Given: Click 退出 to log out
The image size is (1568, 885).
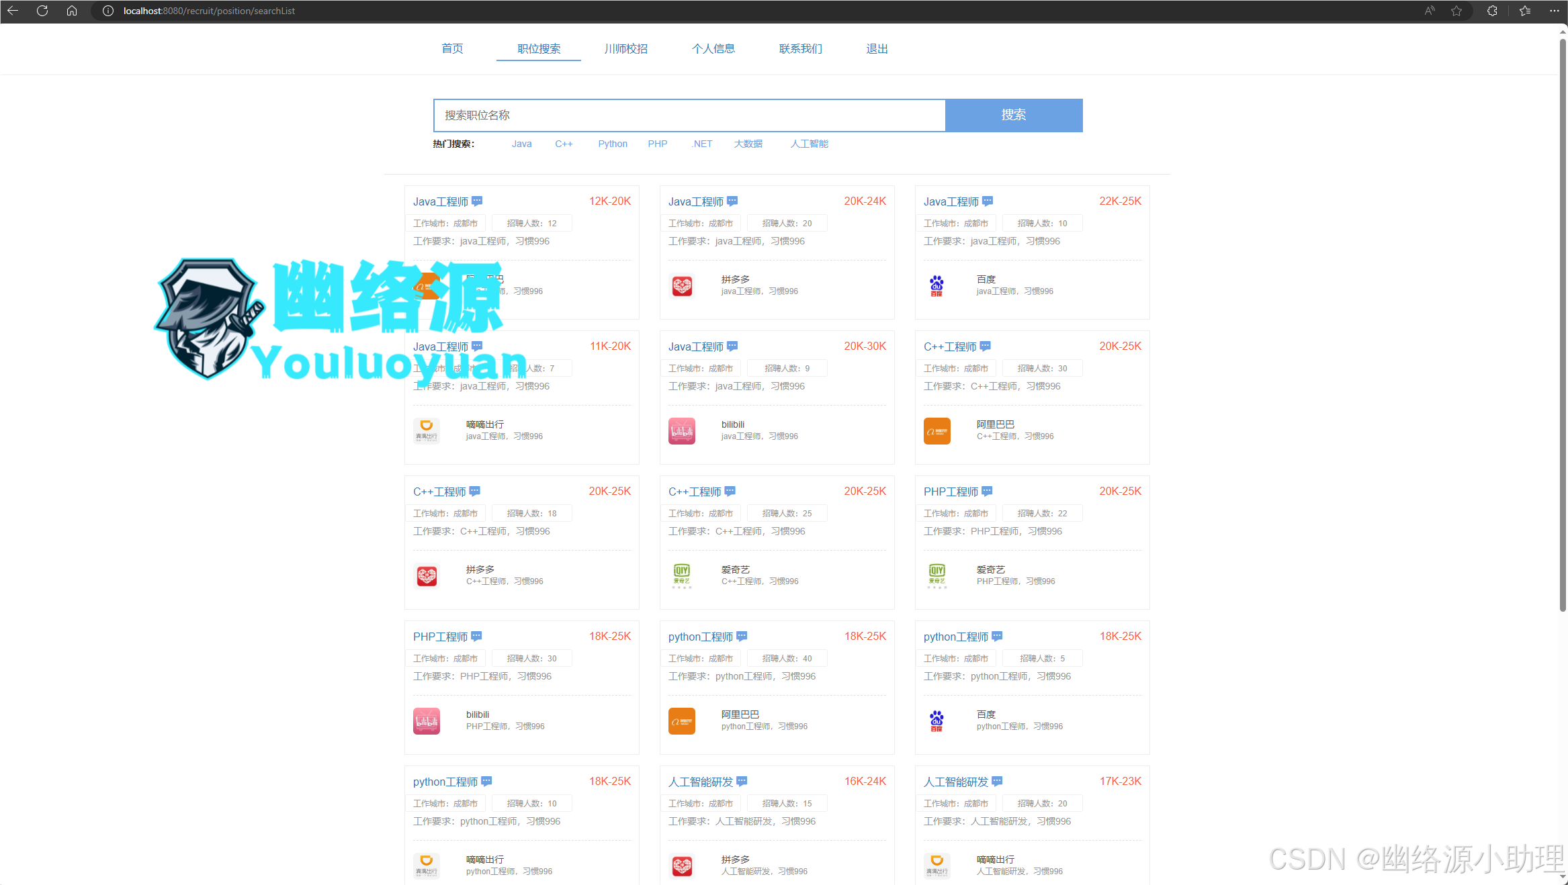Looking at the screenshot, I should (877, 48).
